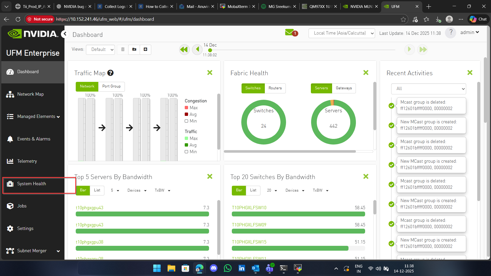The image size is (491, 276).
Task: Open Network Map in the sidebar
Action: (x=30, y=94)
